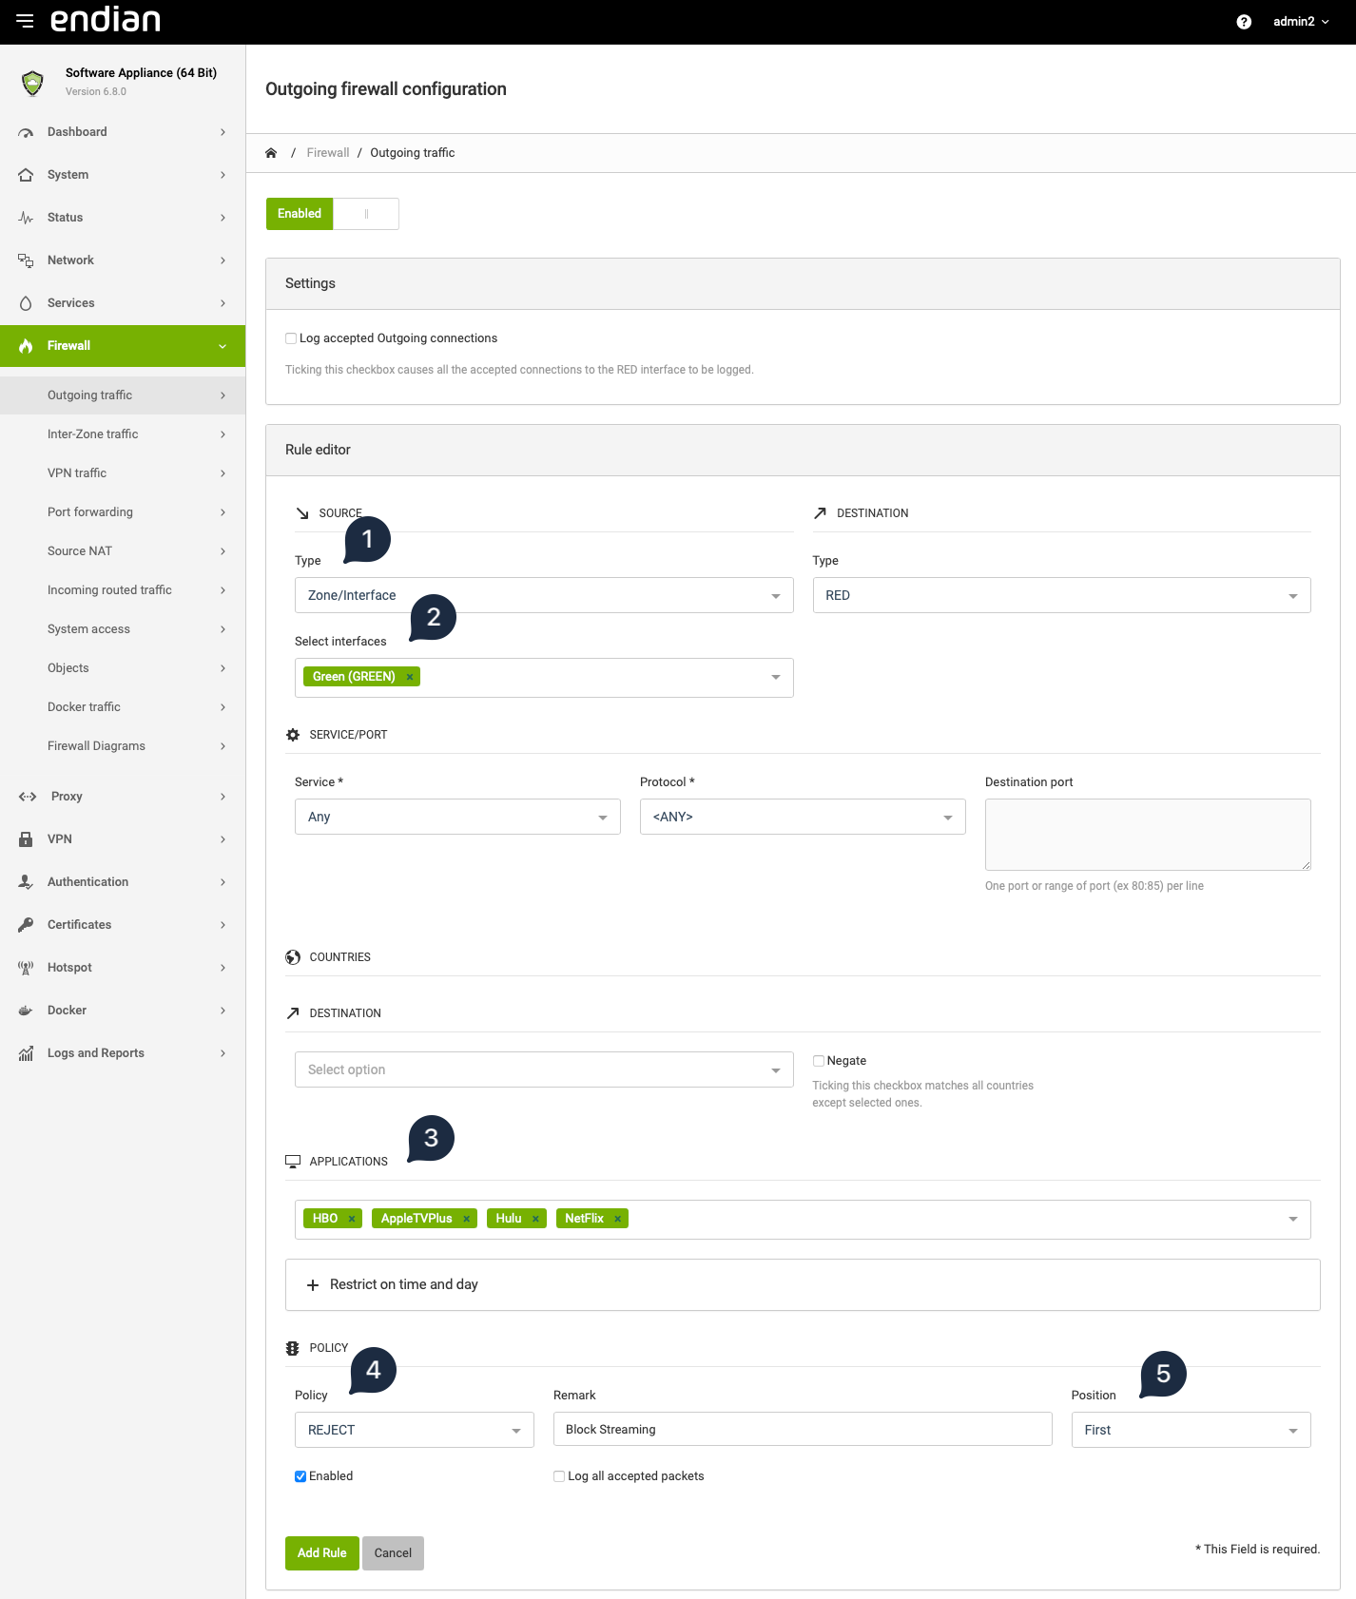Open the source Type Zone/Interface dropdown

coord(544,595)
